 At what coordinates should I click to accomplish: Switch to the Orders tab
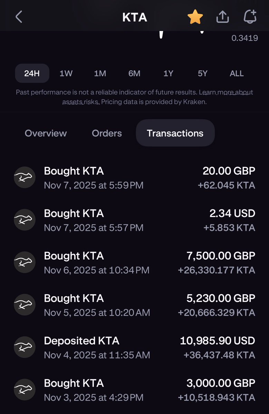click(x=107, y=133)
